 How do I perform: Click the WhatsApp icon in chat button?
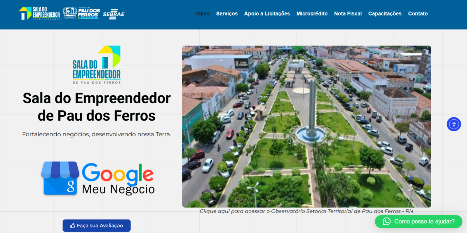pos(386,222)
